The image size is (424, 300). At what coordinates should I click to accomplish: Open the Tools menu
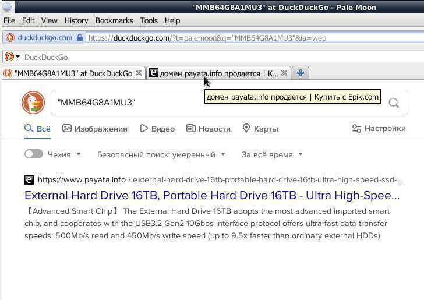coord(149,21)
